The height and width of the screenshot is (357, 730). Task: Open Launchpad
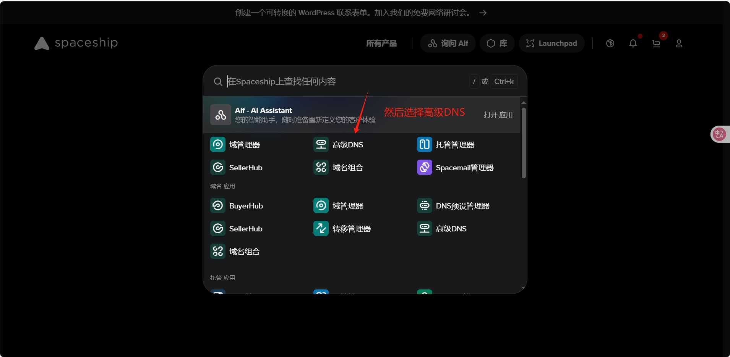click(x=551, y=44)
